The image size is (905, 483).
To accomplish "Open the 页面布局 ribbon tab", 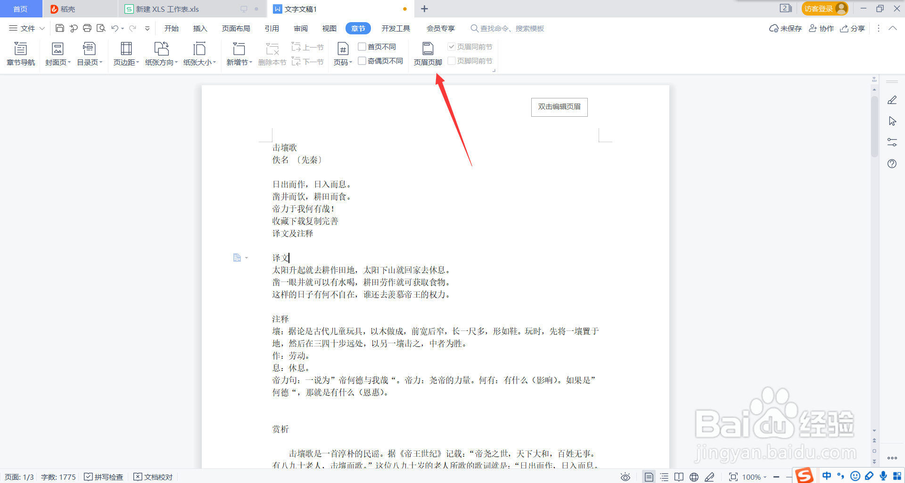I will (x=236, y=28).
